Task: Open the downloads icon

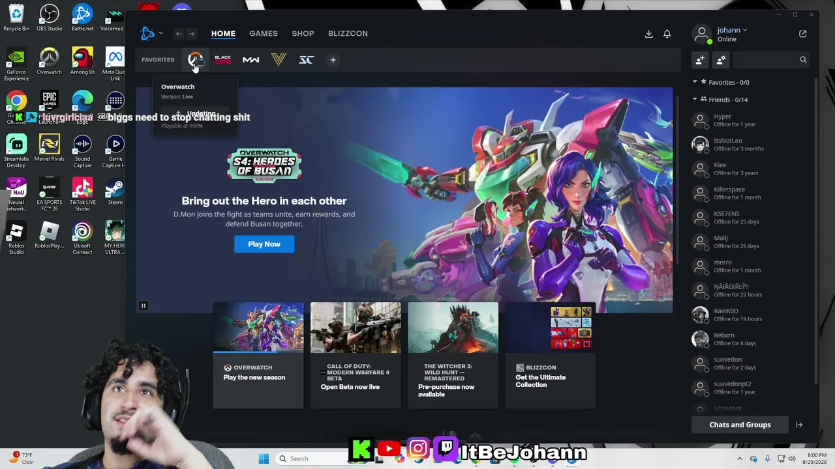Action: coord(648,34)
